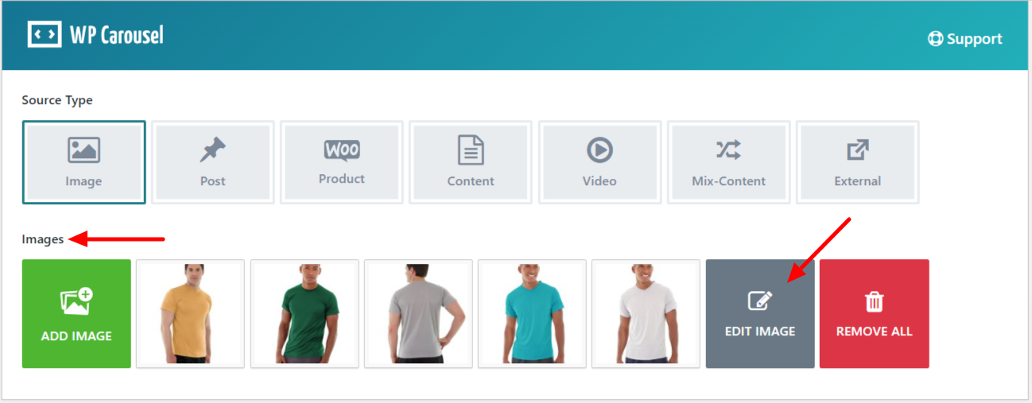Select the white t-shirt thumbnail
Screen dimensions: 1032x403
point(646,314)
